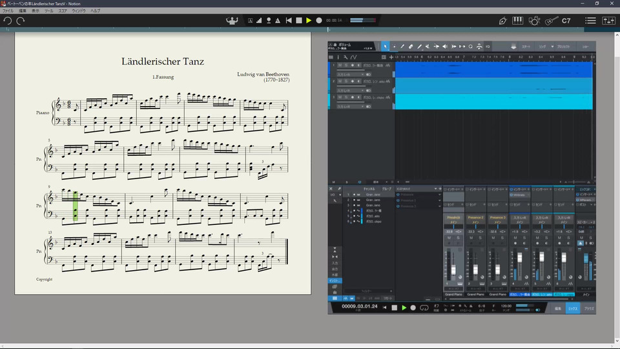
Task: Mute track 1 in arrangement
Action: coord(340,65)
